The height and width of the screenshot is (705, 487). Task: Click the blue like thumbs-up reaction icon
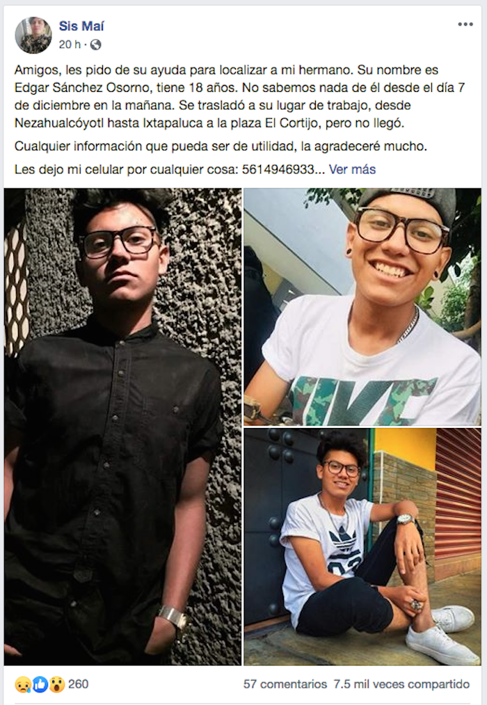tap(40, 684)
